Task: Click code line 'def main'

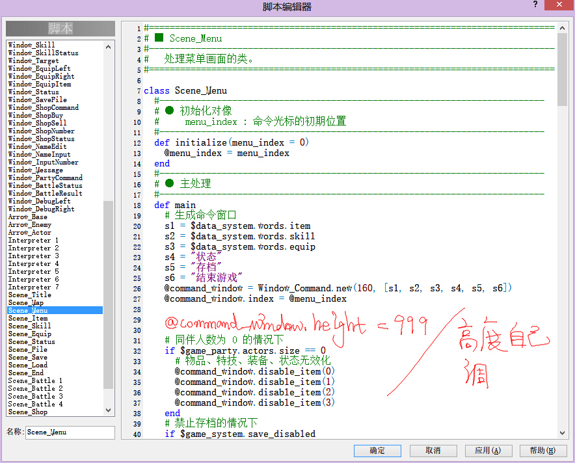Action: point(175,205)
